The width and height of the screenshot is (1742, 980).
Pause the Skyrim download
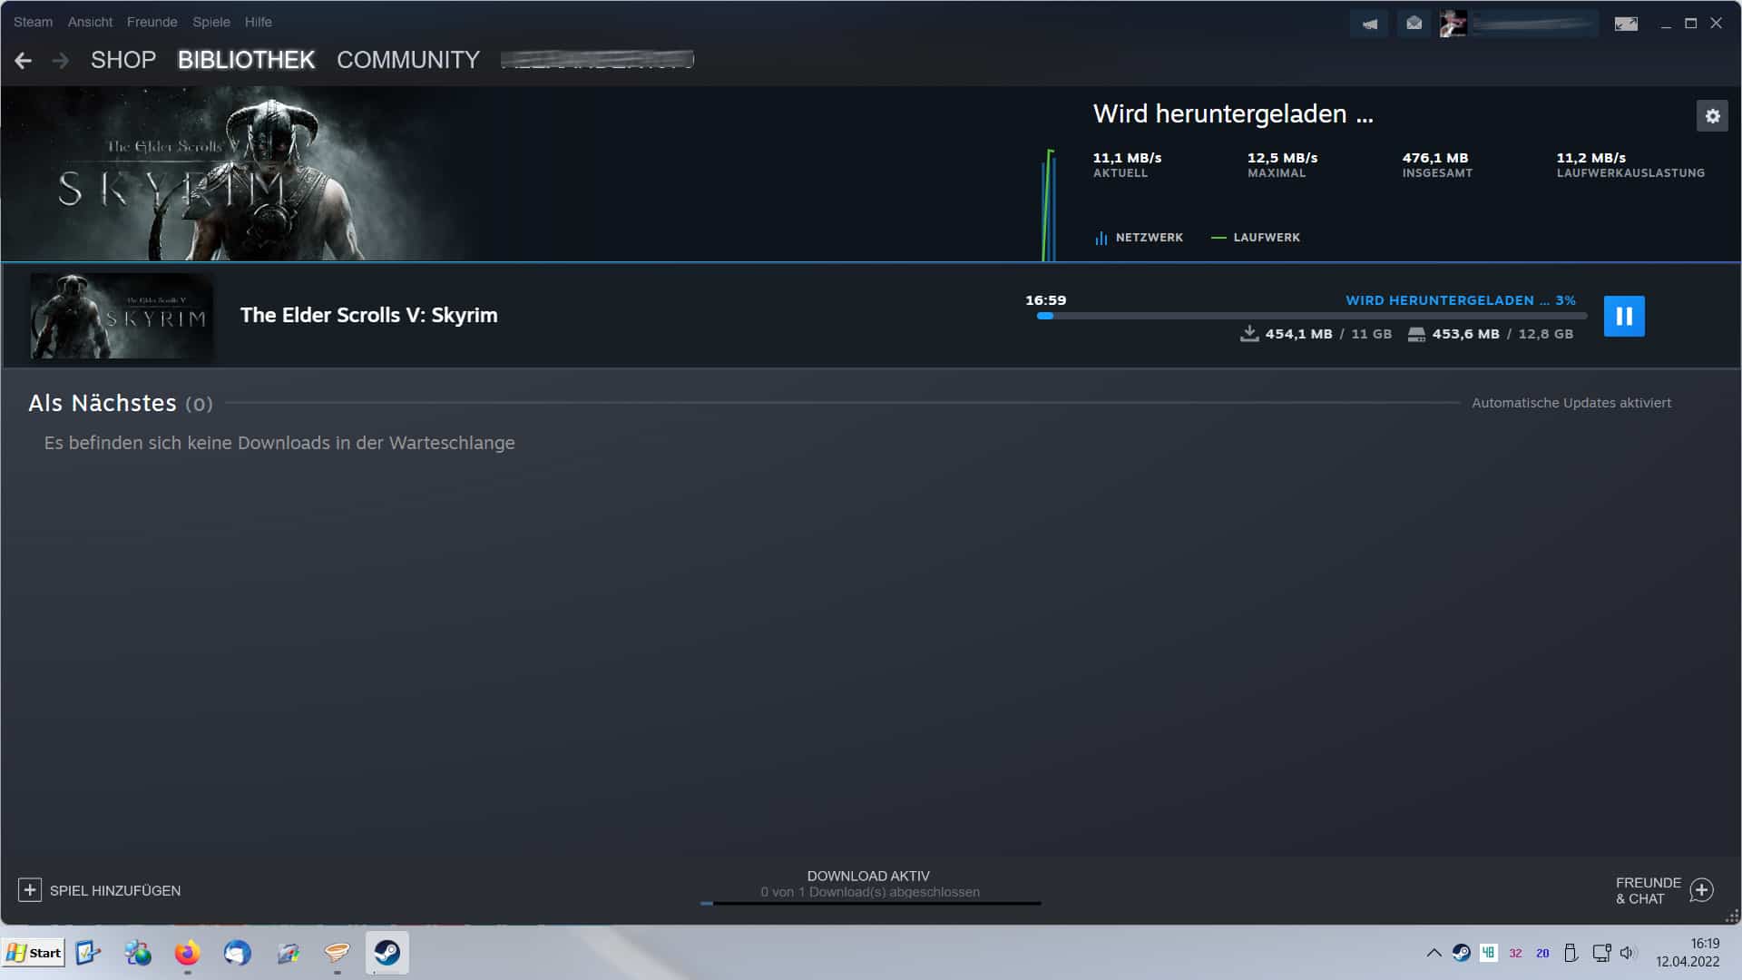point(1624,316)
